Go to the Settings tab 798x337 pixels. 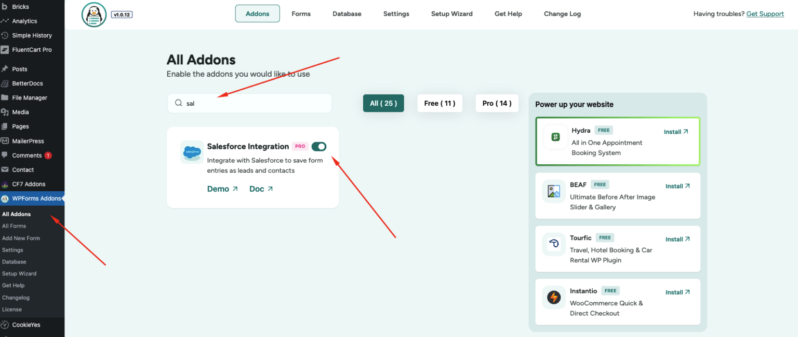click(396, 13)
